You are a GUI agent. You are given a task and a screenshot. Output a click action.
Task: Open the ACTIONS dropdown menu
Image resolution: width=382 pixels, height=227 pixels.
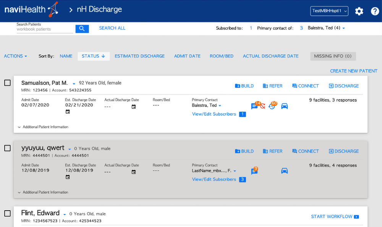[15, 56]
